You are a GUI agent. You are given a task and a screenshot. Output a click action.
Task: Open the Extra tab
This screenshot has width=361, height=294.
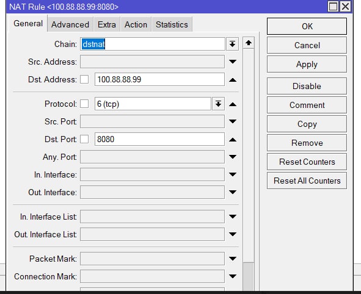(x=107, y=24)
